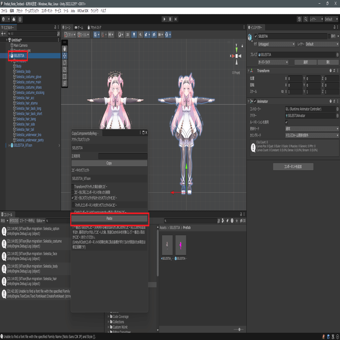The image size is (340, 340).
Task: Click the Step frame button
Action: 176,19
